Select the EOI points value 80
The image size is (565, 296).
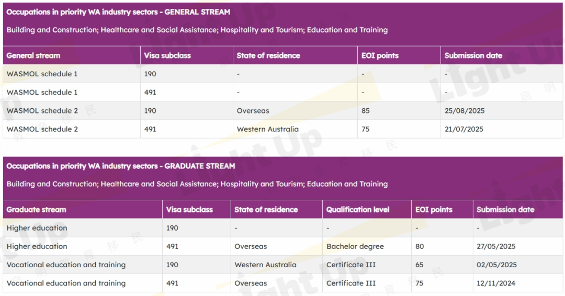point(420,246)
